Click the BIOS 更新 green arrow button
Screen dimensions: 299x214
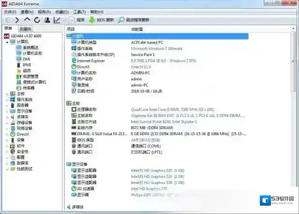[101, 20]
